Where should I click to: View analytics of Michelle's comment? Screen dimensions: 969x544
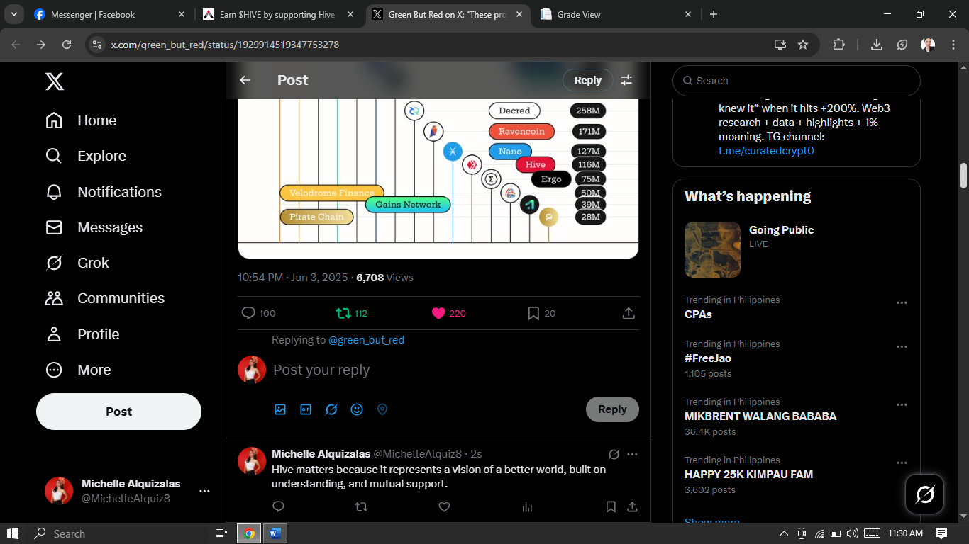(527, 506)
